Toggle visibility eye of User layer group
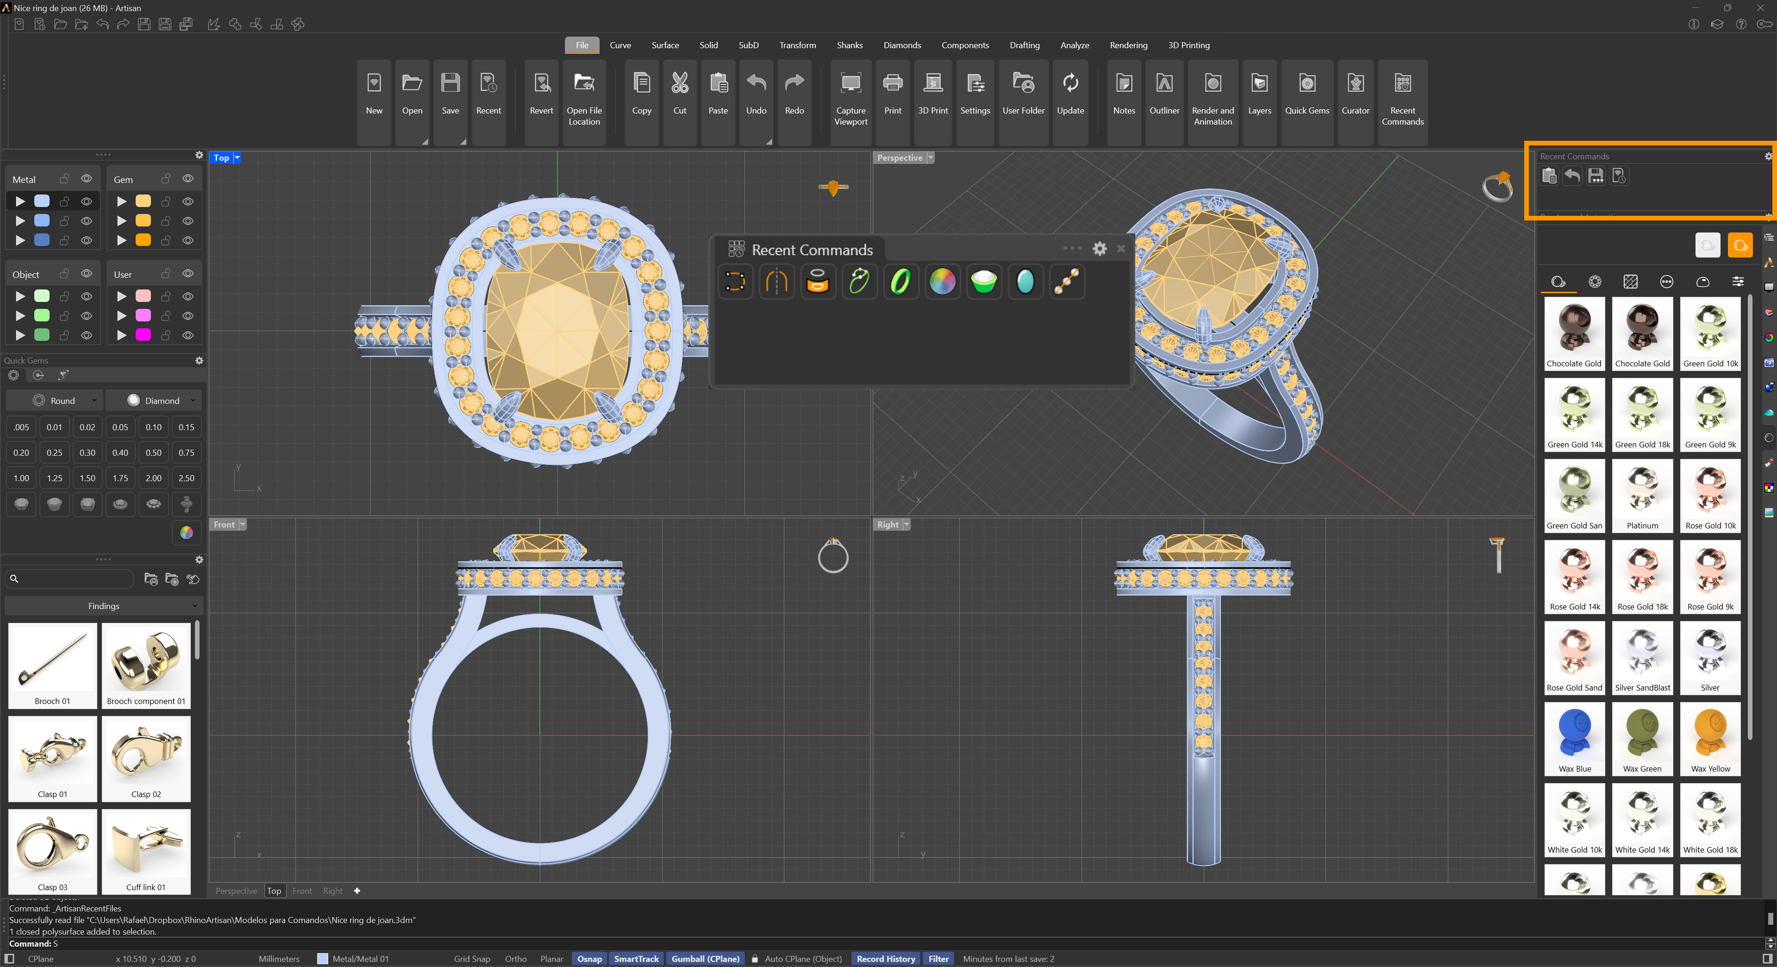Image resolution: width=1777 pixels, height=967 pixels. point(188,274)
